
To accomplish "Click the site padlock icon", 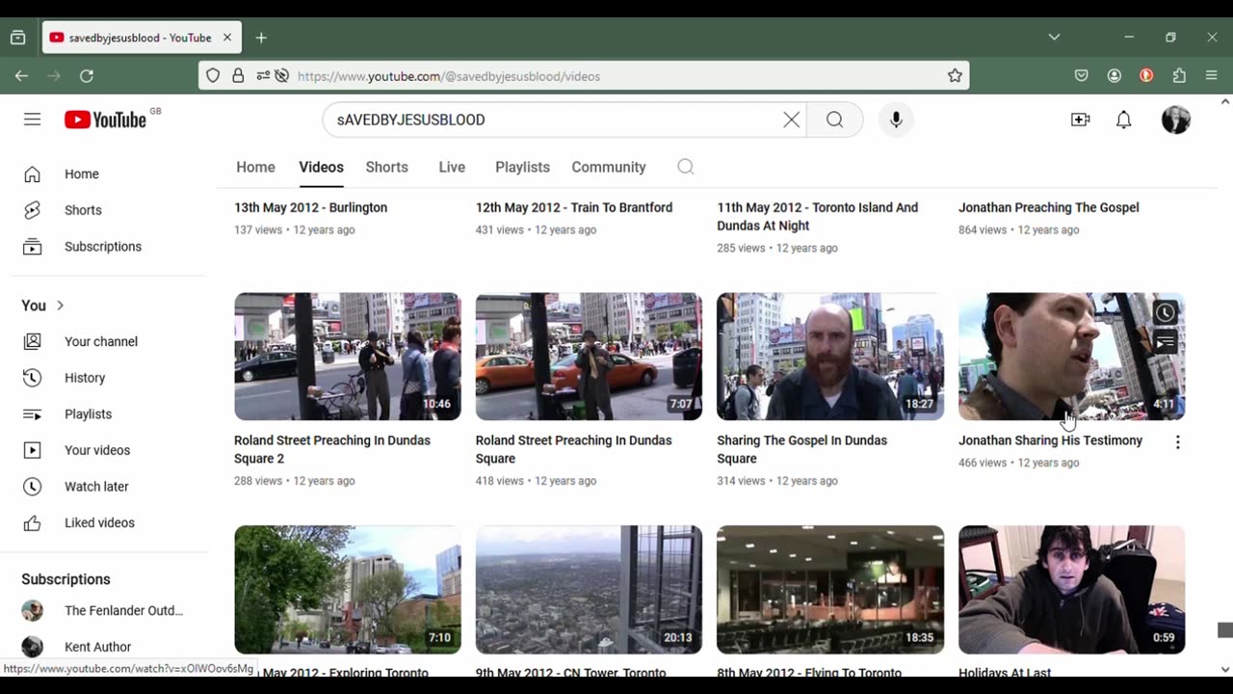I will tap(238, 75).
